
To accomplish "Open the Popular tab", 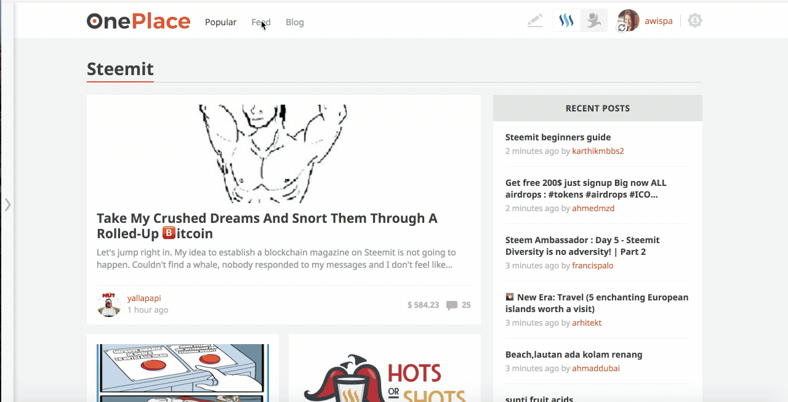I will (x=220, y=22).
